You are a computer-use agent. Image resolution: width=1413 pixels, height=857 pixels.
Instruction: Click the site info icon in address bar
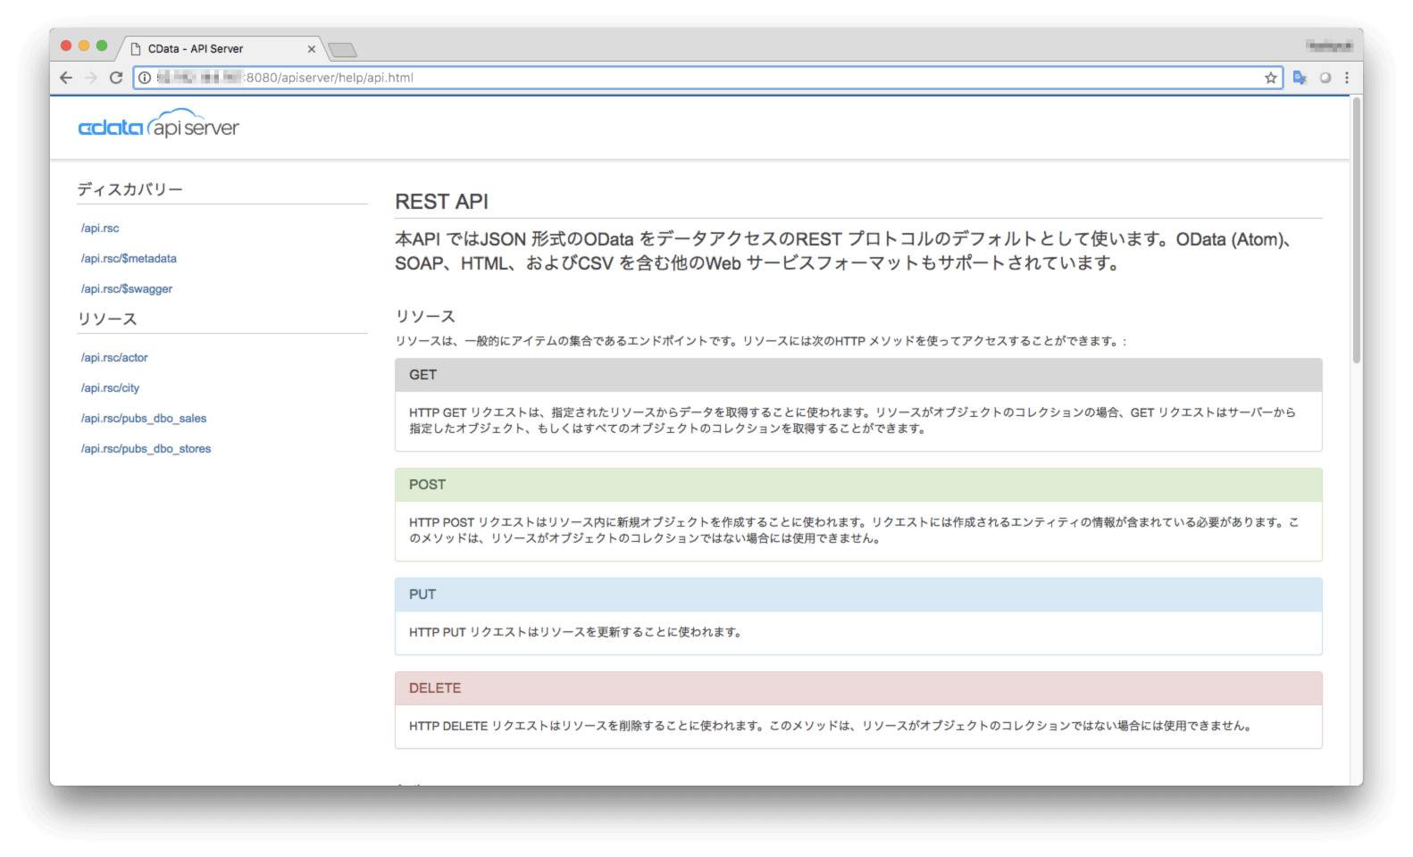[145, 78]
